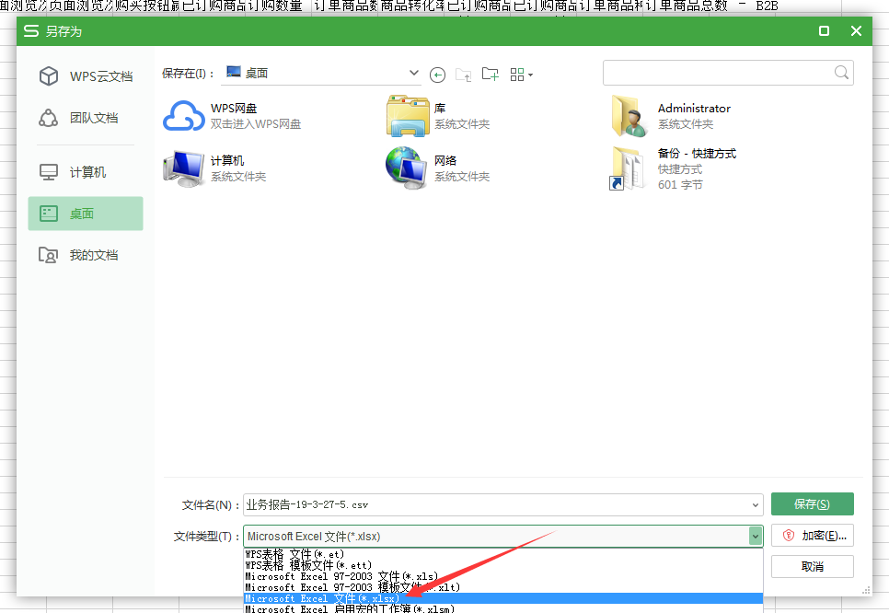The height and width of the screenshot is (613, 889).
Task: Expand the 保存在 location dropdown
Action: (416, 73)
